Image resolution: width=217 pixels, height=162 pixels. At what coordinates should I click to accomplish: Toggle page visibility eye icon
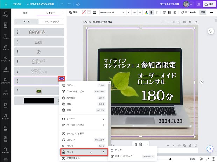174,22
